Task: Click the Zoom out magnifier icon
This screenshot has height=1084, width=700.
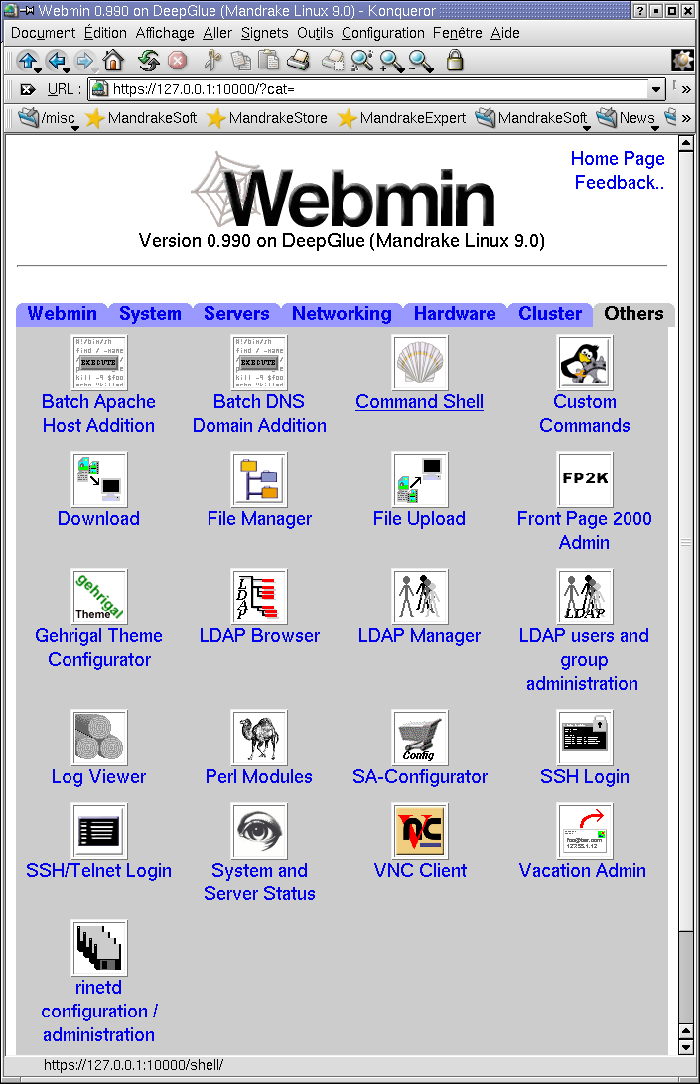Action: [420, 62]
